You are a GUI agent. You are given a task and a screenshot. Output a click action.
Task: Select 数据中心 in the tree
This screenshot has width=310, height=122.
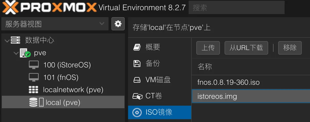coord(40,40)
